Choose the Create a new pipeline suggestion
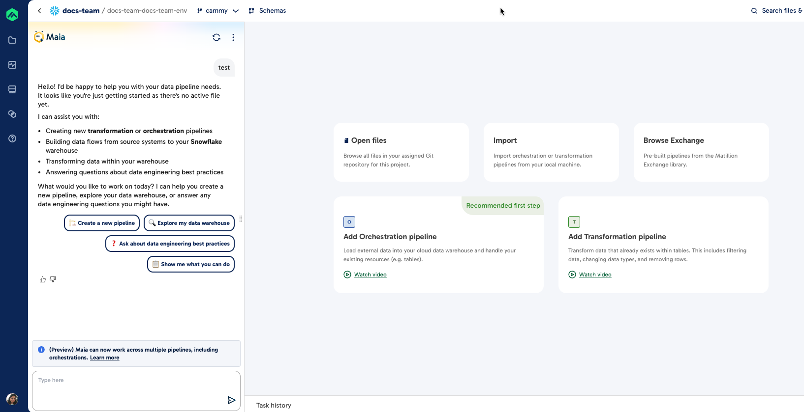Screen dimensions: 804x412 [x=102, y=223]
